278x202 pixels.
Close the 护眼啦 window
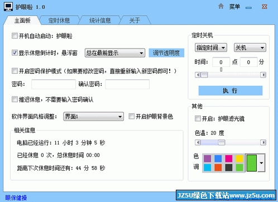tap(265, 7)
